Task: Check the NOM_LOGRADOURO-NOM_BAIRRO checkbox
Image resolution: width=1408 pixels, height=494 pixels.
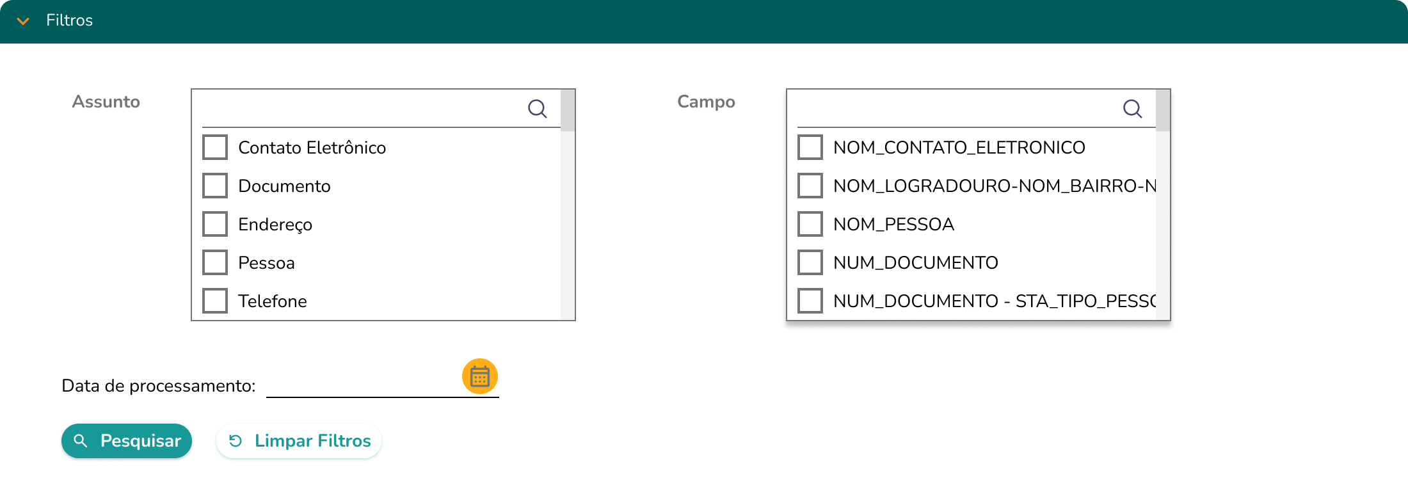Action: click(x=810, y=186)
